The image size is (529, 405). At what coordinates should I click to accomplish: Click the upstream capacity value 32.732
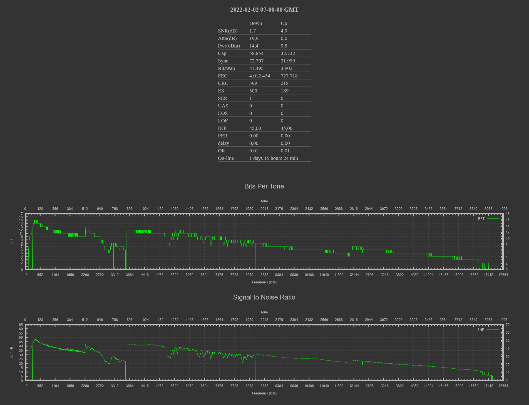coord(288,53)
